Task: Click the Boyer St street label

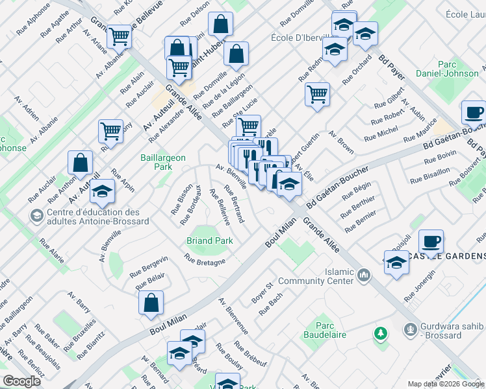Action: click(262, 293)
